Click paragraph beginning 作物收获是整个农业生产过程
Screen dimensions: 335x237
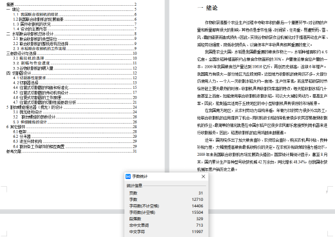coord(262,33)
